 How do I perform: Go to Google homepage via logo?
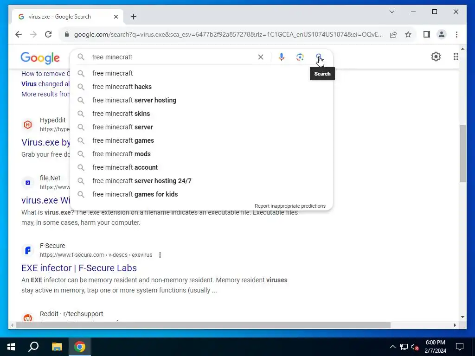click(x=40, y=58)
